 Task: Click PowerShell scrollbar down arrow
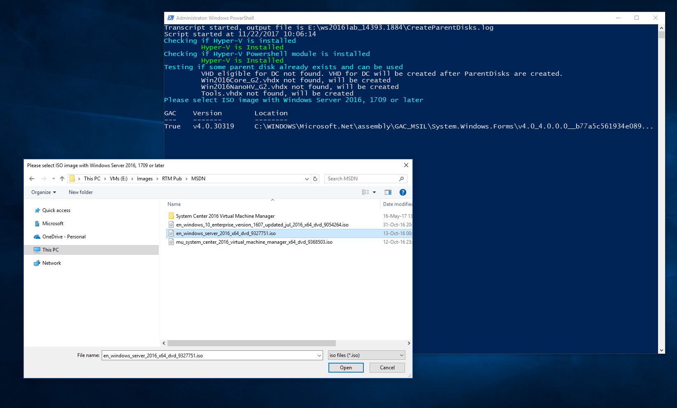point(661,350)
